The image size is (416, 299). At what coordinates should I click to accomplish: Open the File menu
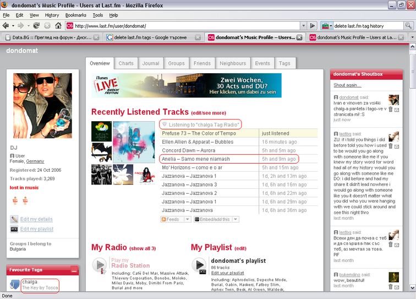(x=6, y=15)
